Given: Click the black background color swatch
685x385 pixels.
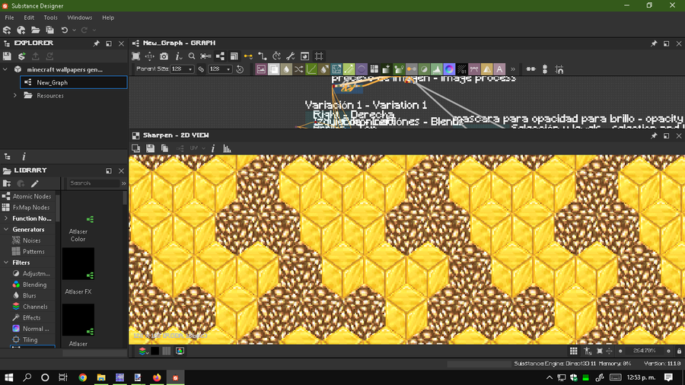Looking at the screenshot, I should point(155,351).
